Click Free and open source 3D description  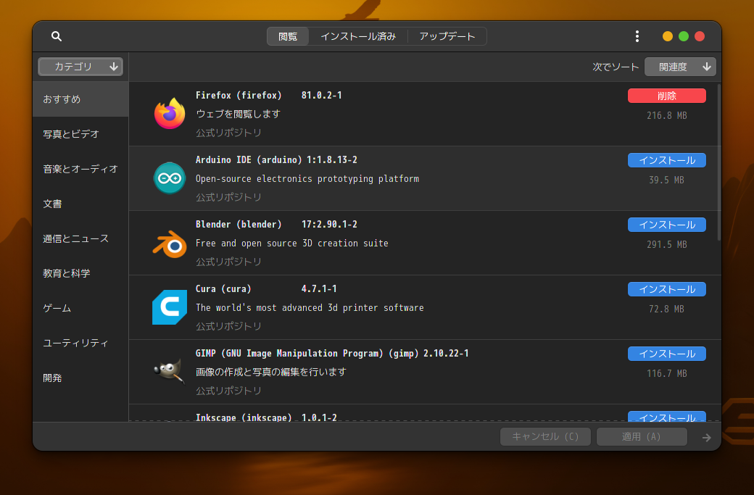point(292,244)
